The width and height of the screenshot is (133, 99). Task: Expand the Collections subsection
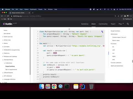point(4,63)
